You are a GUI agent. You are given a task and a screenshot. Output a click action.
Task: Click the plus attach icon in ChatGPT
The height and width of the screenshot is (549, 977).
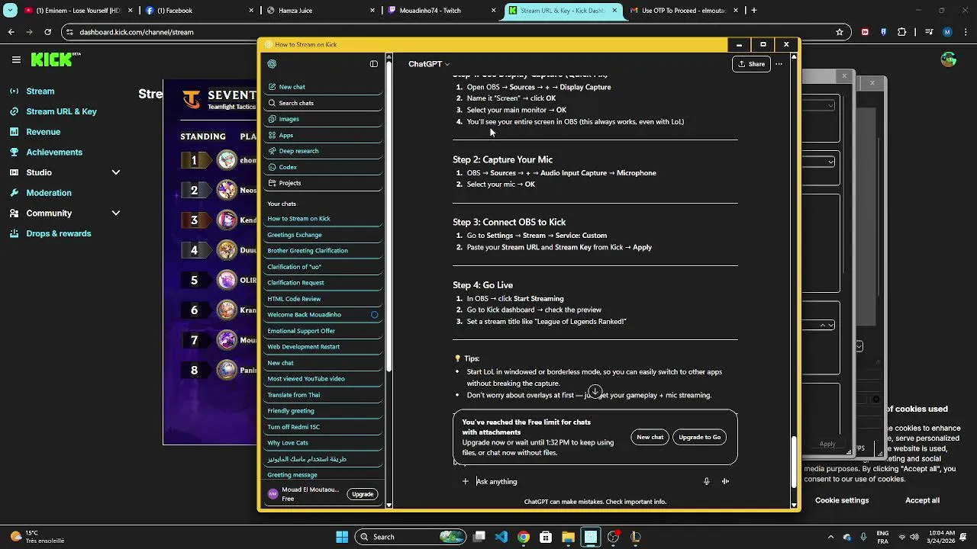click(x=465, y=481)
